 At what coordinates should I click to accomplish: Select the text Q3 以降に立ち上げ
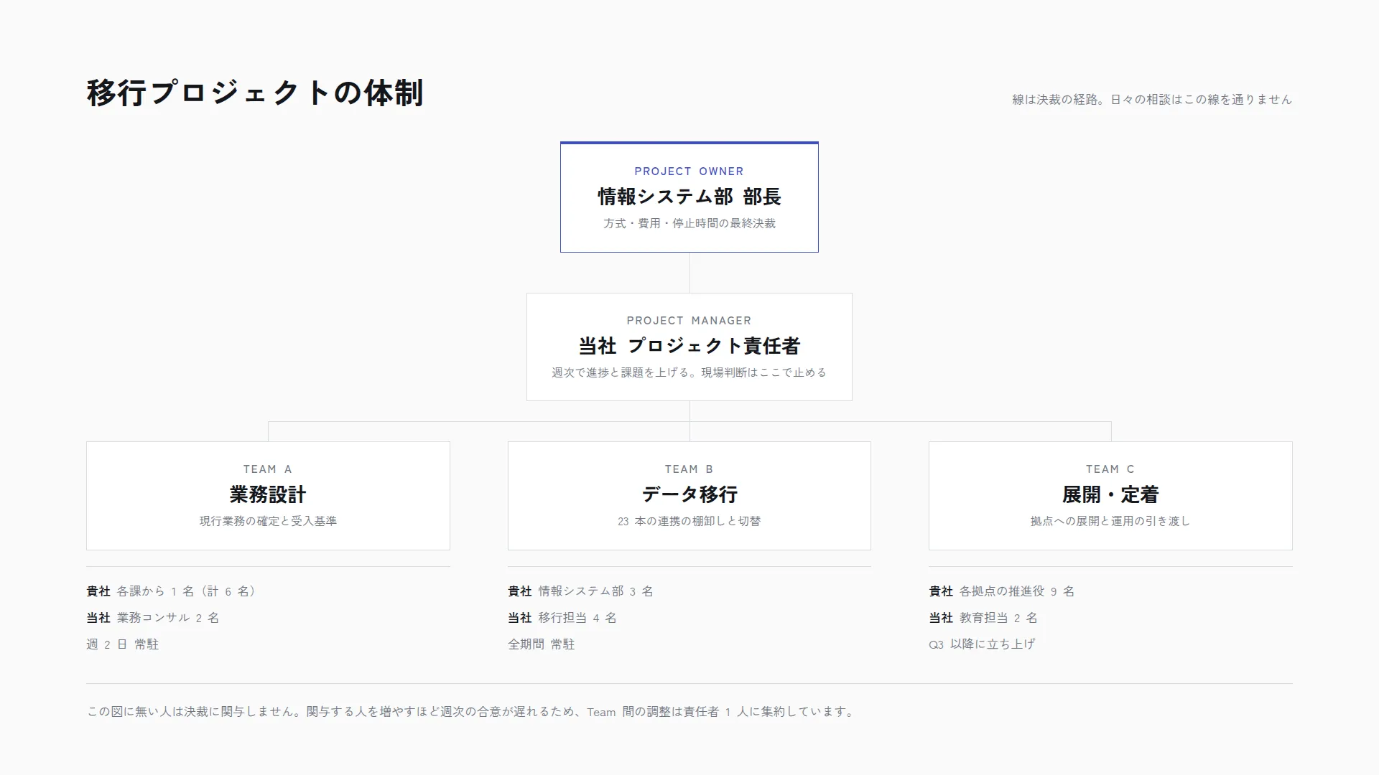(x=982, y=644)
